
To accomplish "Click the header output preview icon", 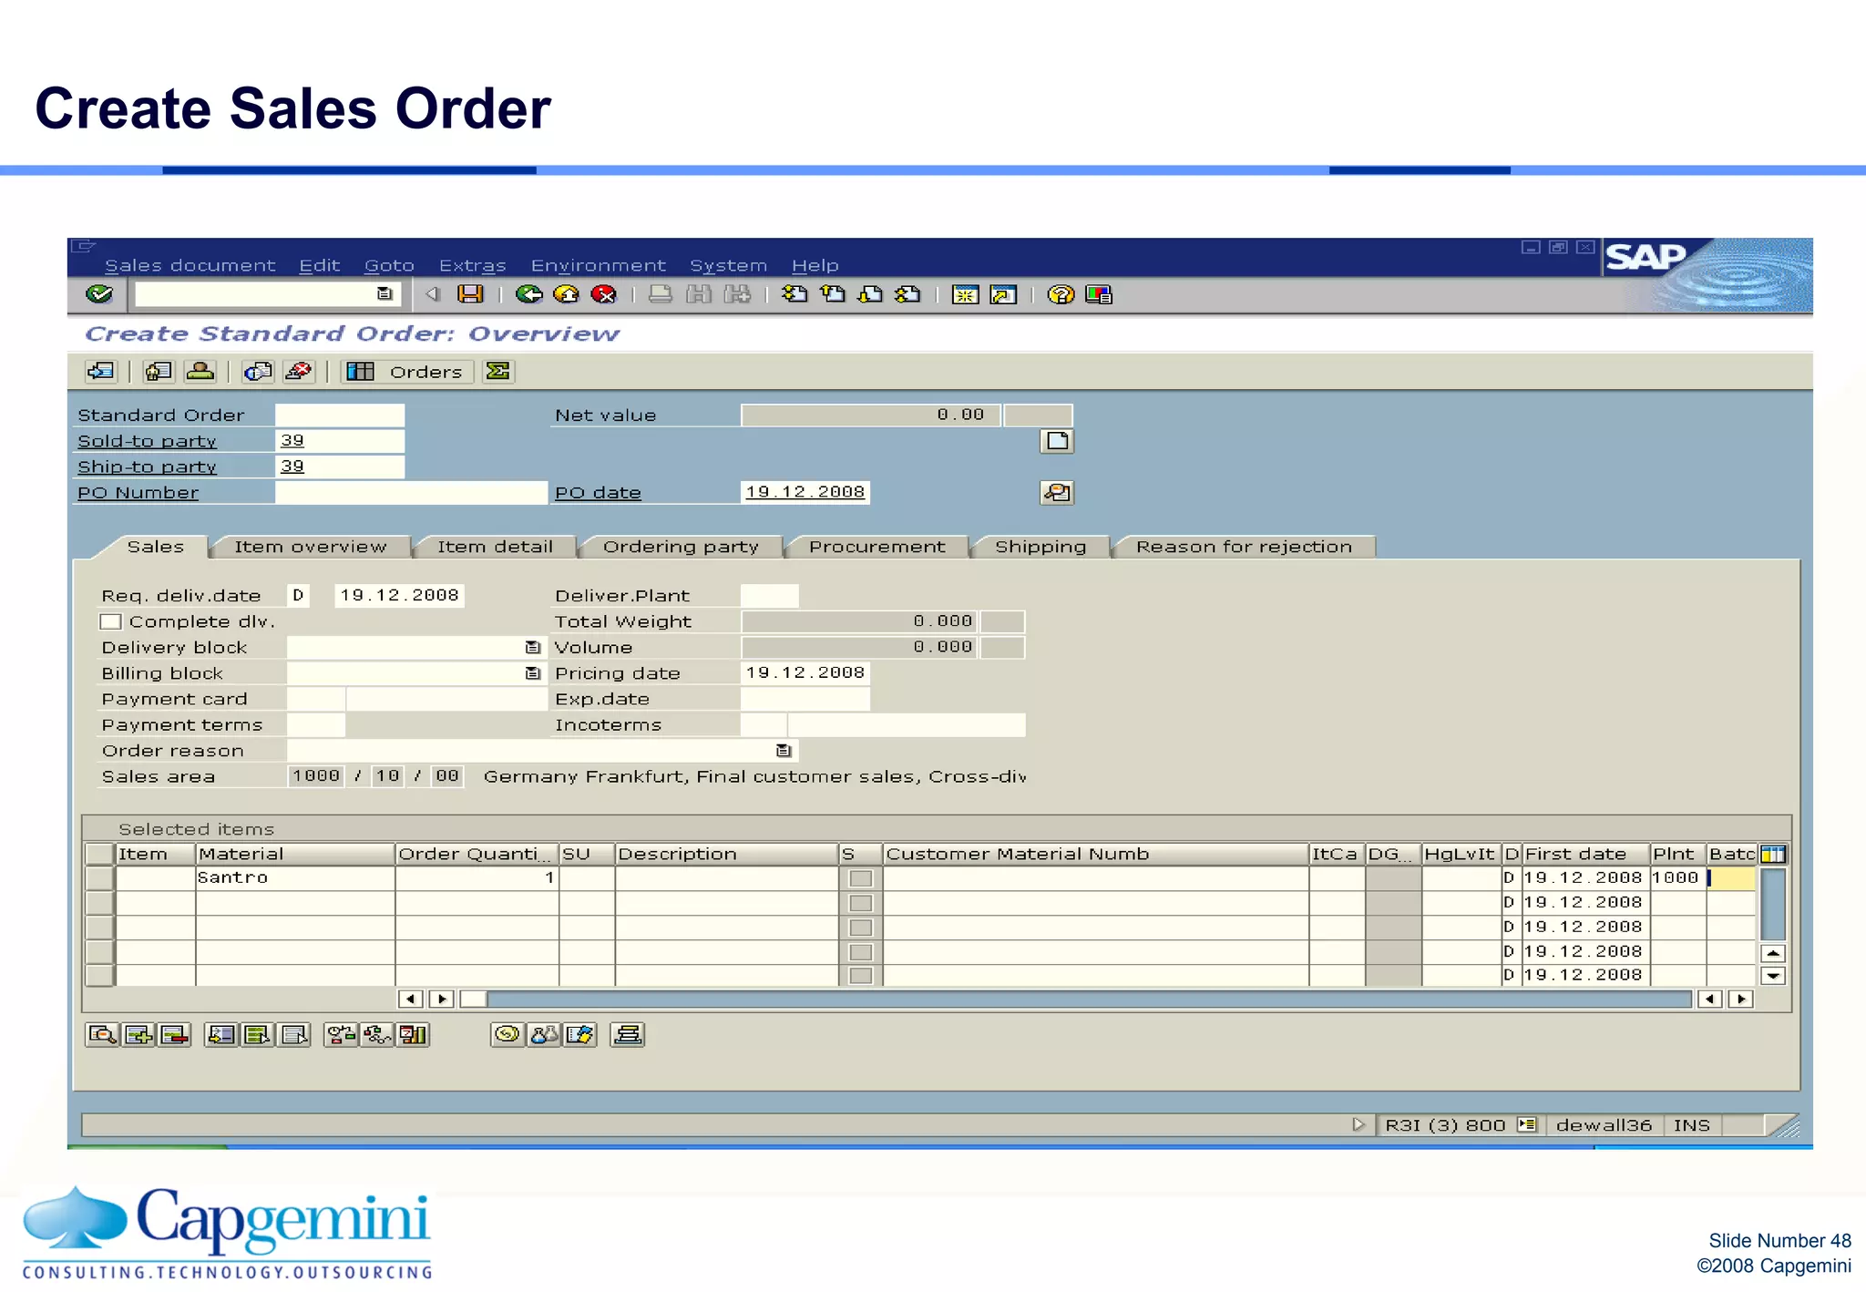I will click(159, 372).
